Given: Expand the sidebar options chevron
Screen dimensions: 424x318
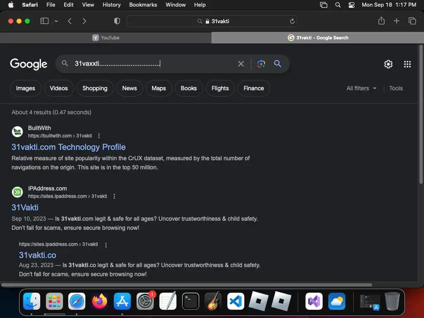Looking at the screenshot, I should pyautogui.click(x=56, y=21).
